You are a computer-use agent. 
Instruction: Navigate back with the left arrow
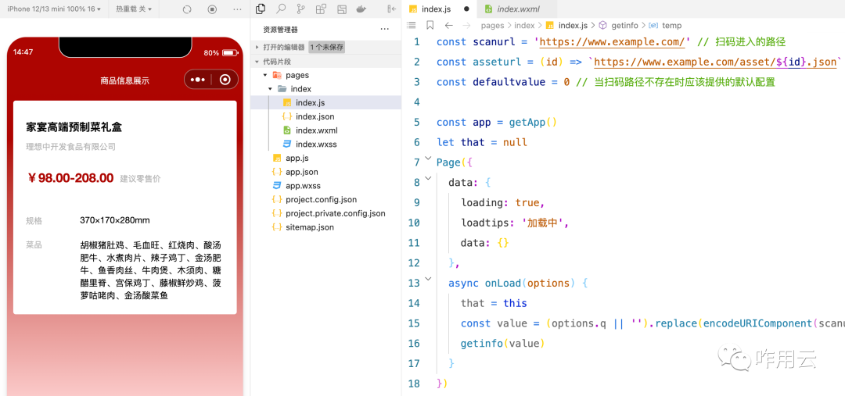[448, 25]
